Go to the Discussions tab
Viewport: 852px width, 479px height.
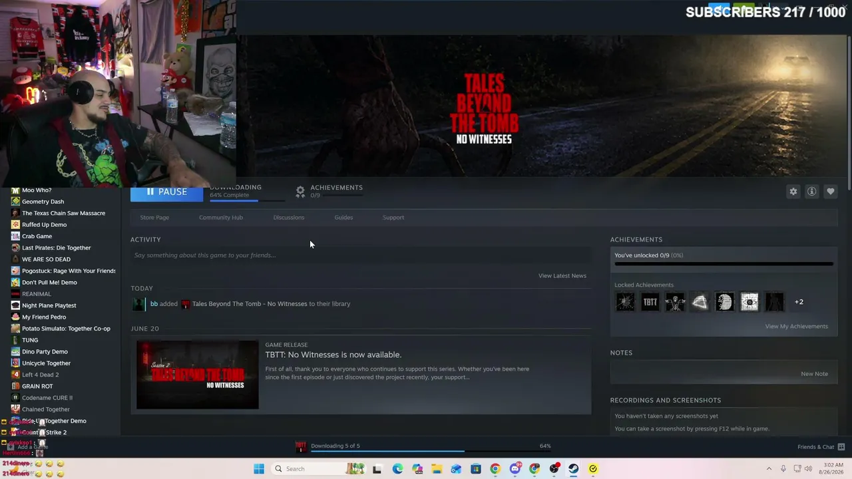pyautogui.click(x=289, y=218)
